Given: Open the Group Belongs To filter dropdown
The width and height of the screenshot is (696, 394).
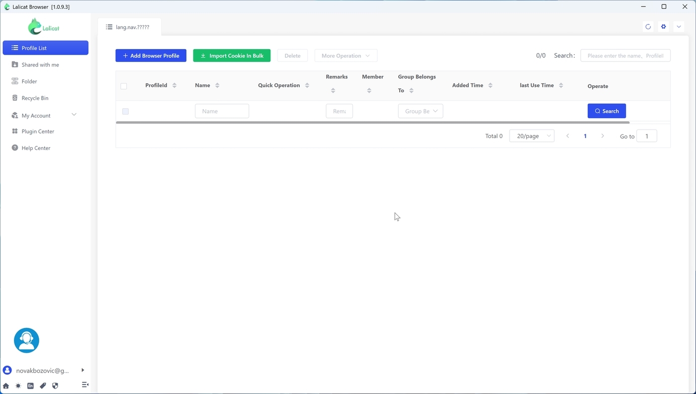Looking at the screenshot, I should (x=421, y=111).
